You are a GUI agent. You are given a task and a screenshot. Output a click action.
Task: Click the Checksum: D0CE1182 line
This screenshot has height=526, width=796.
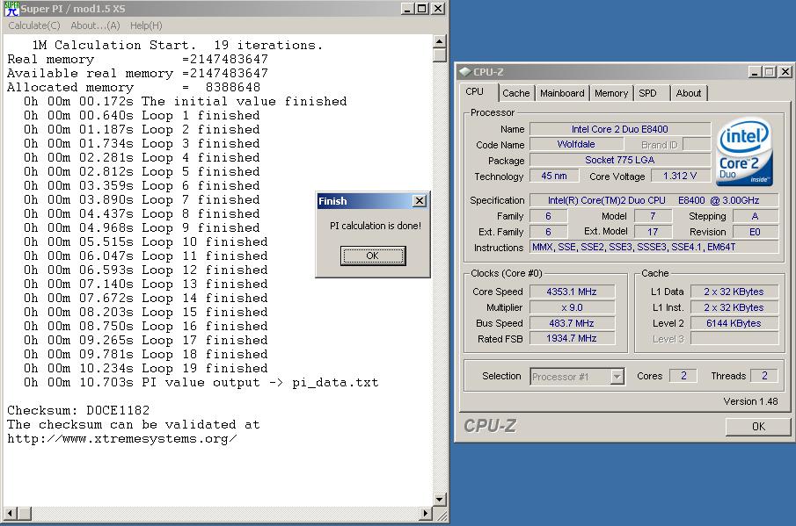[78, 410]
